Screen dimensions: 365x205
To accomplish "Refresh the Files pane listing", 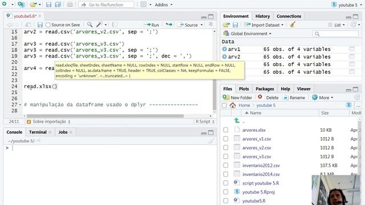I will [x=357, y=97].
